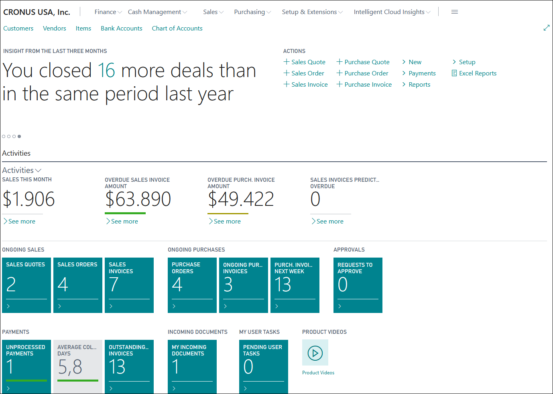This screenshot has width=553, height=394.
Task: Click CRONUS USA, Inc. company name
Action: coord(37,12)
